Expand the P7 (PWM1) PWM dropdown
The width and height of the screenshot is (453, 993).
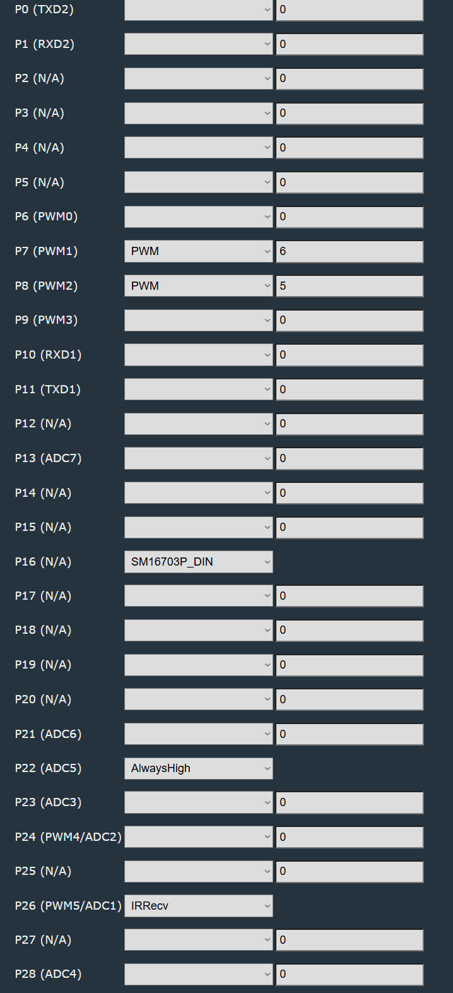[198, 251]
